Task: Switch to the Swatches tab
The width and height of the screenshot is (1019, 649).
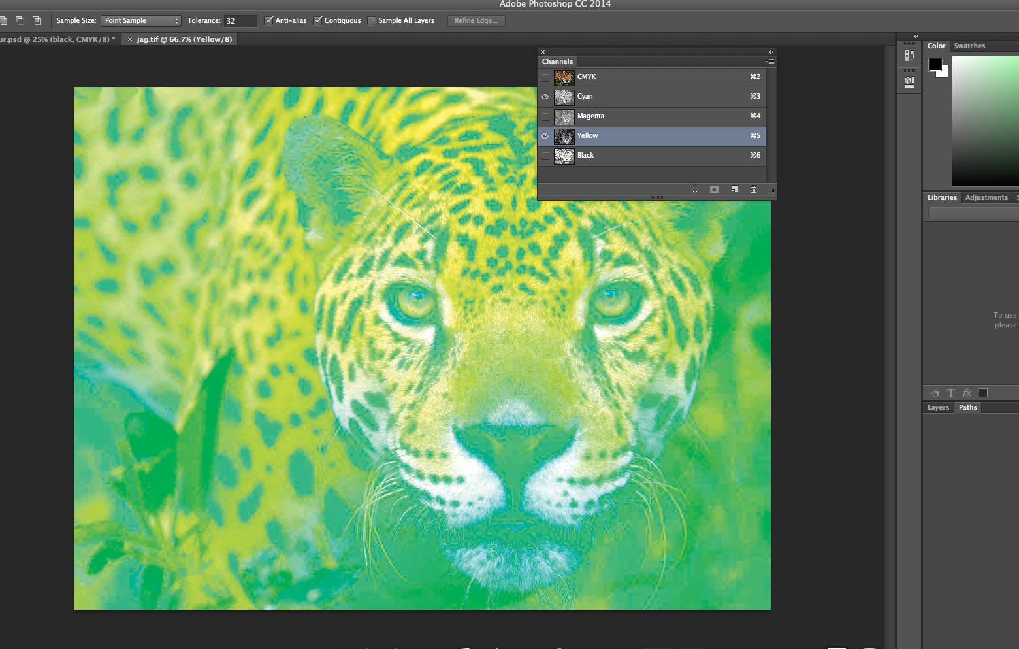Action: pyautogui.click(x=969, y=46)
